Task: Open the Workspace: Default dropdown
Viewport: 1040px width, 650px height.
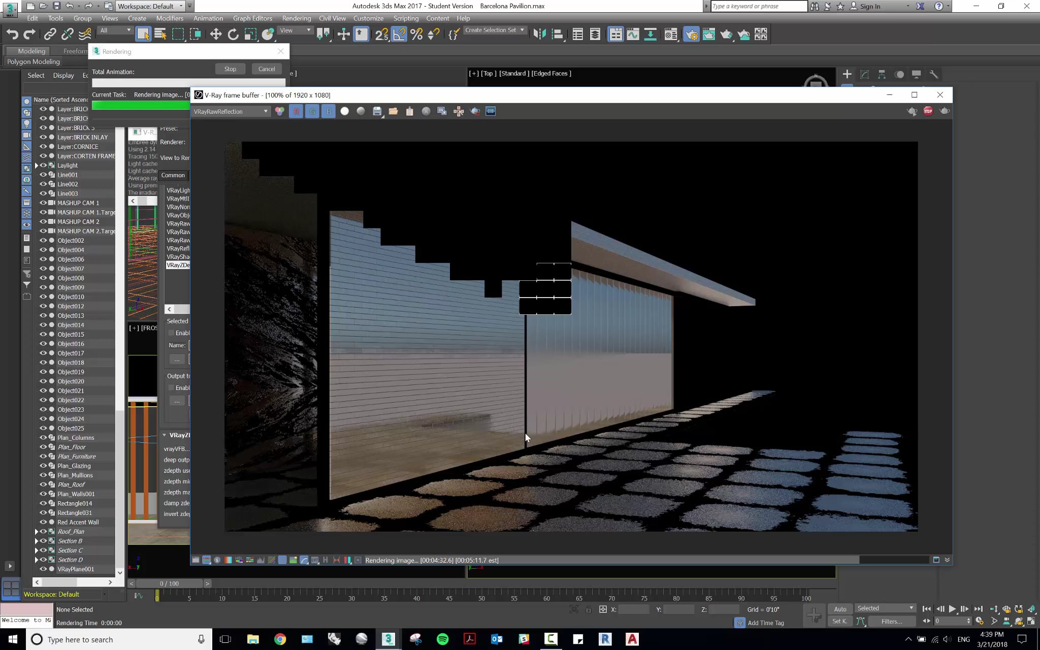Action: coord(150,6)
